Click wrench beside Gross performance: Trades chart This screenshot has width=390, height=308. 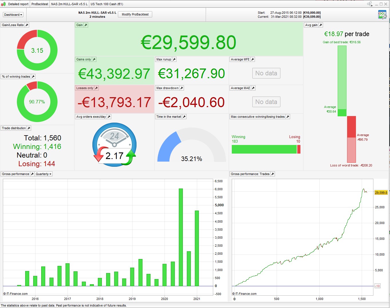(273, 174)
